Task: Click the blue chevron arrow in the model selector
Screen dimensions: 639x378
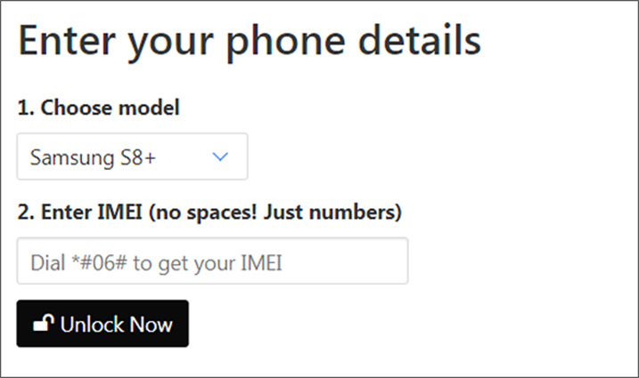Action: 221,157
